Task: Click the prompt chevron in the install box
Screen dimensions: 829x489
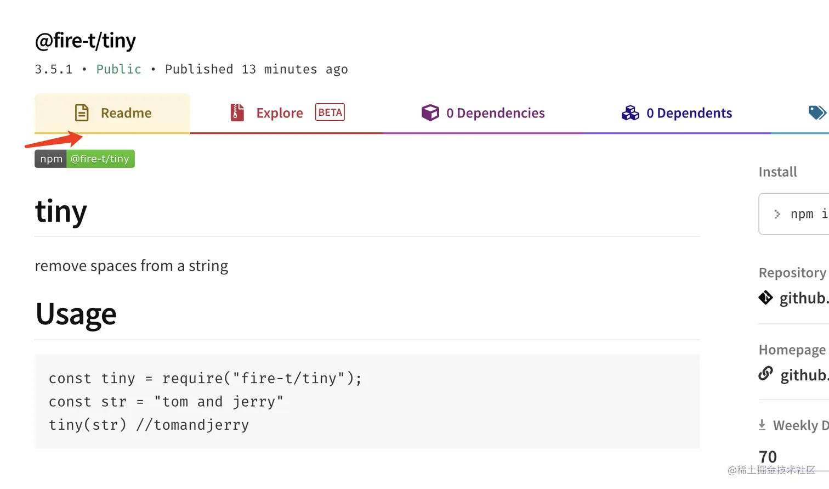Action: [x=777, y=214]
